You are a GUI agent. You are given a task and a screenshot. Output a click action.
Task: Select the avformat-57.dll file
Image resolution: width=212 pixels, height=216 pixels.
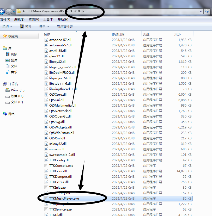[x=61, y=45]
